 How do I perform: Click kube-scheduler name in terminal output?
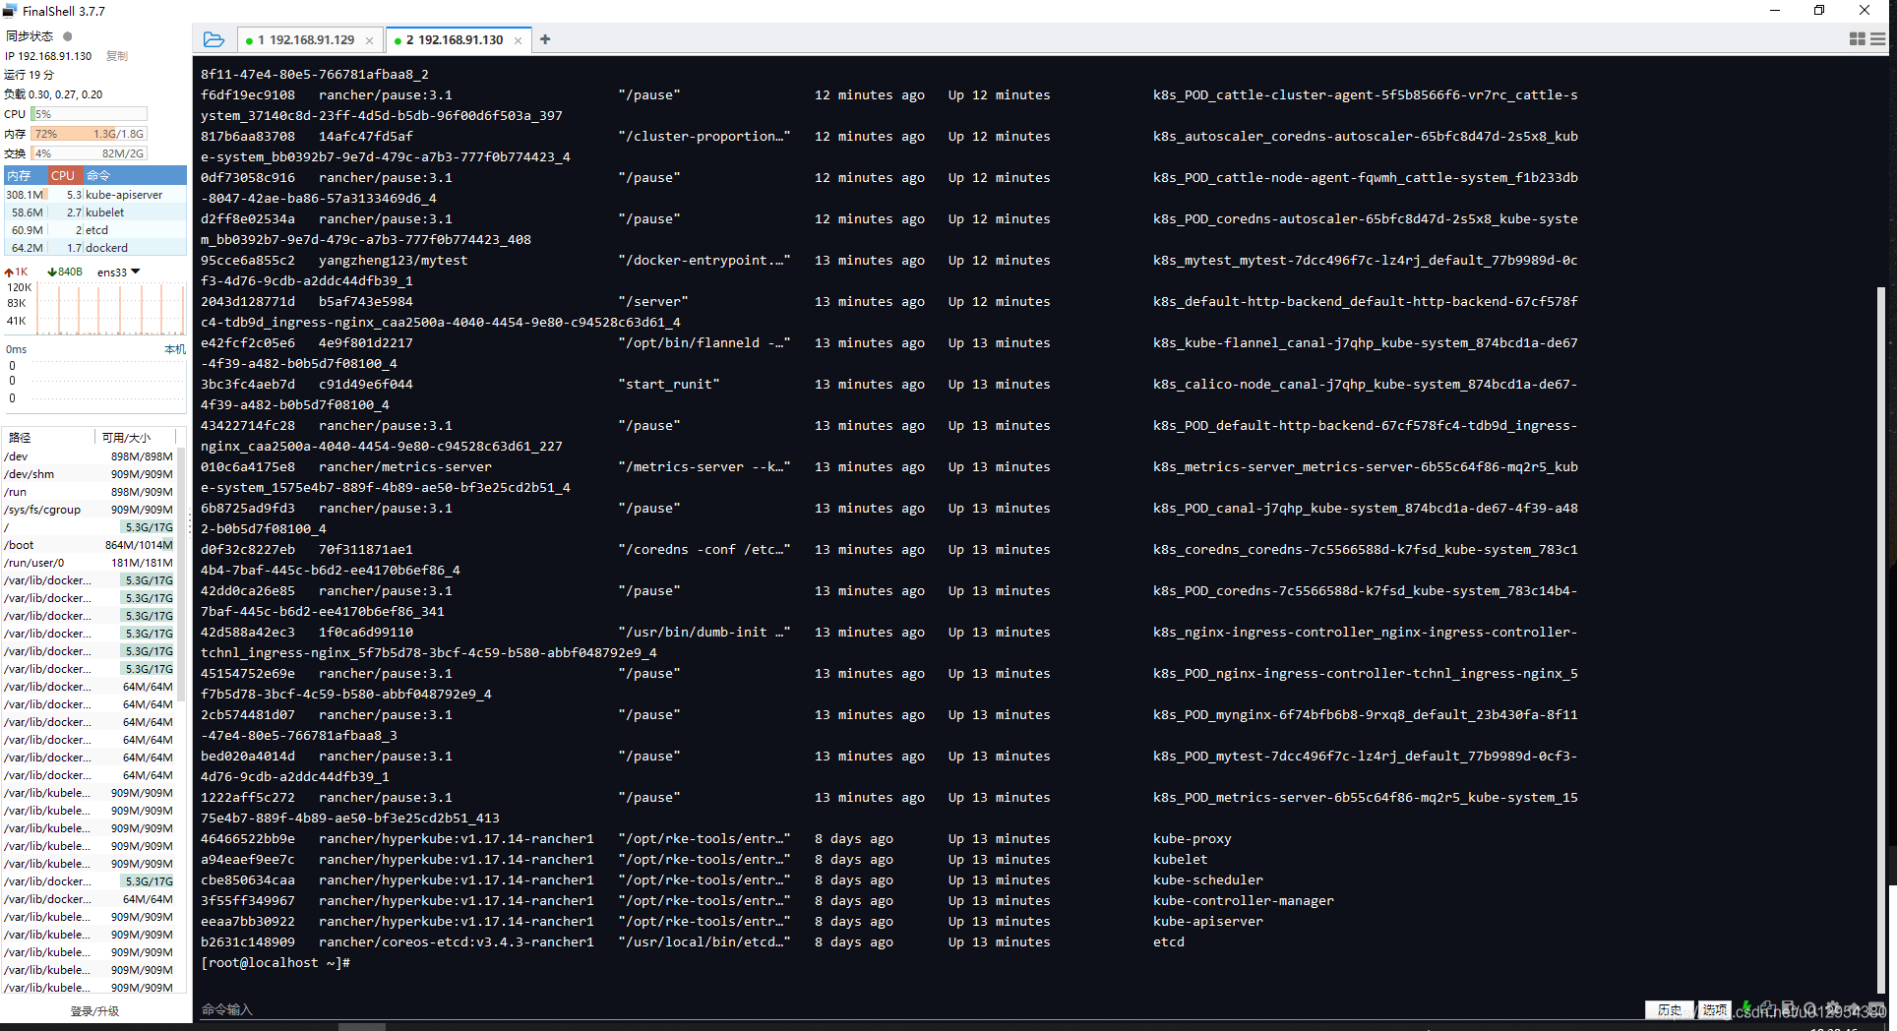tap(1208, 880)
